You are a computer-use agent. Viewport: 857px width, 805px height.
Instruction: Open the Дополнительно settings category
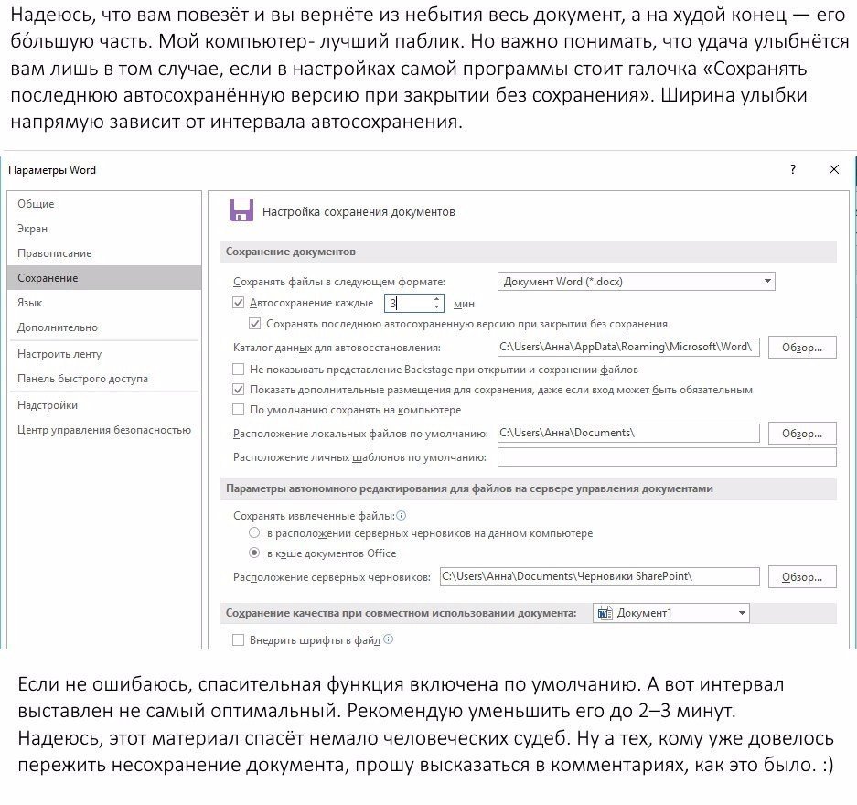58,327
